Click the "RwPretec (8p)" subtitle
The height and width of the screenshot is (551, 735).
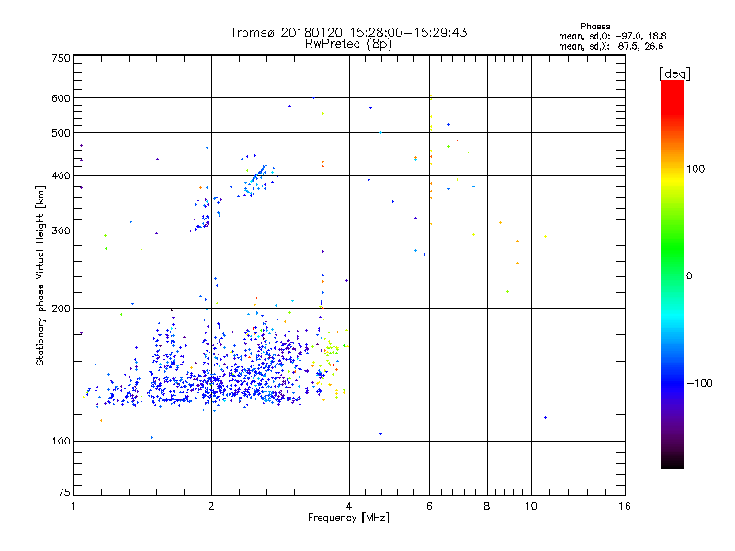348,44
